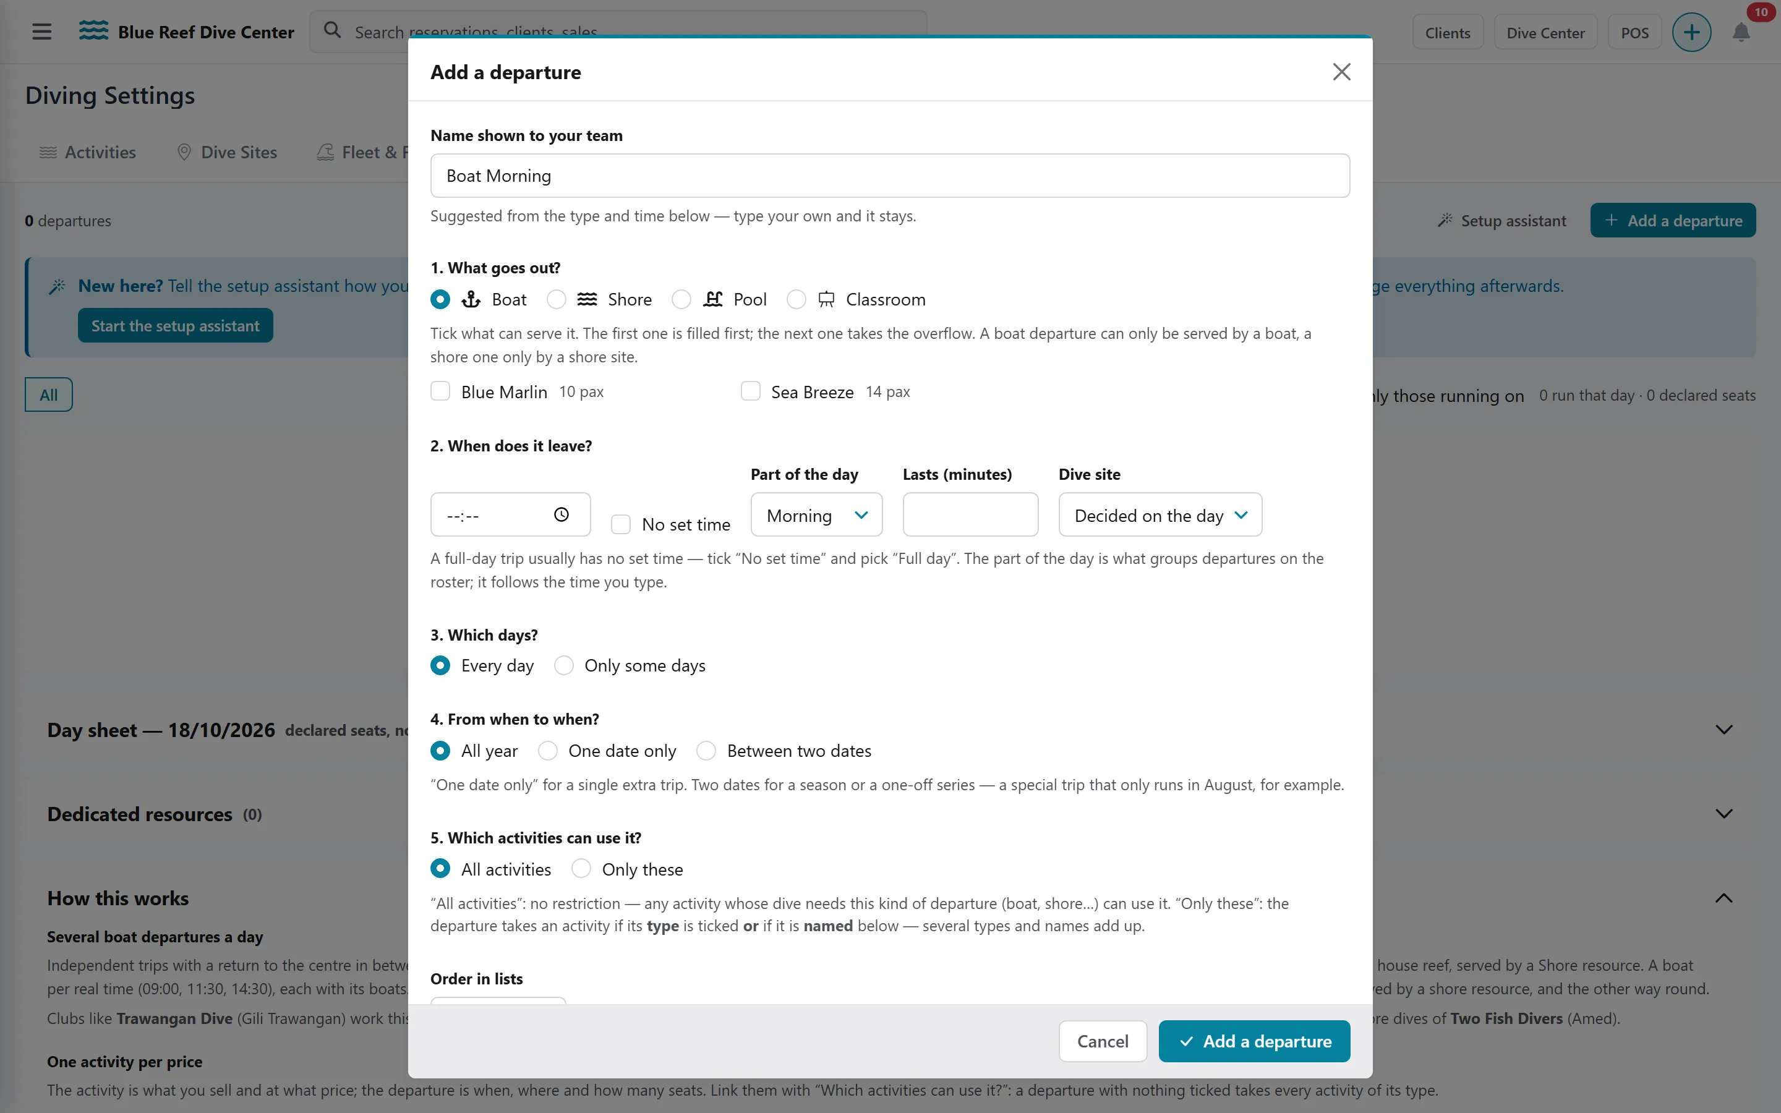The height and width of the screenshot is (1113, 1781).
Task: Open the Clients header item
Action: (1448, 32)
